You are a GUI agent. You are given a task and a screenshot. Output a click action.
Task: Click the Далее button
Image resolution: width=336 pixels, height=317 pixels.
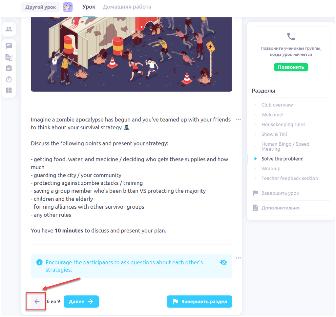point(81,301)
